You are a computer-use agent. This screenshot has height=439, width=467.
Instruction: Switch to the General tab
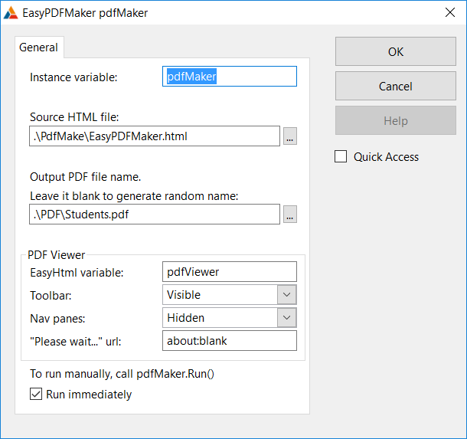39,48
